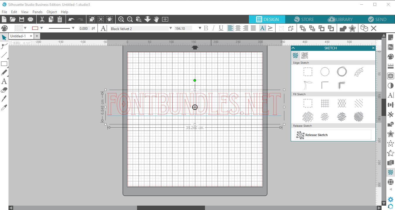Screen dimensions: 395x210
Task: Toggle Underline text formatting
Action: pos(221,28)
